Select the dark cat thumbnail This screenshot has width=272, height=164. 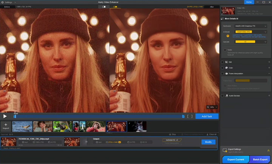click(x=137, y=127)
